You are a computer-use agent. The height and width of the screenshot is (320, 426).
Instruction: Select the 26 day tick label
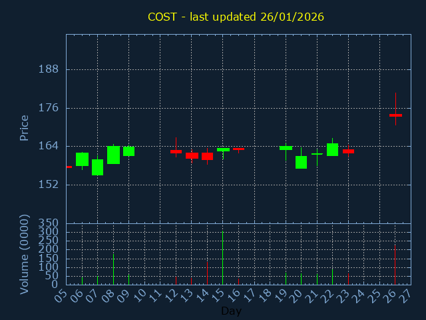click(x=390, y=295)
